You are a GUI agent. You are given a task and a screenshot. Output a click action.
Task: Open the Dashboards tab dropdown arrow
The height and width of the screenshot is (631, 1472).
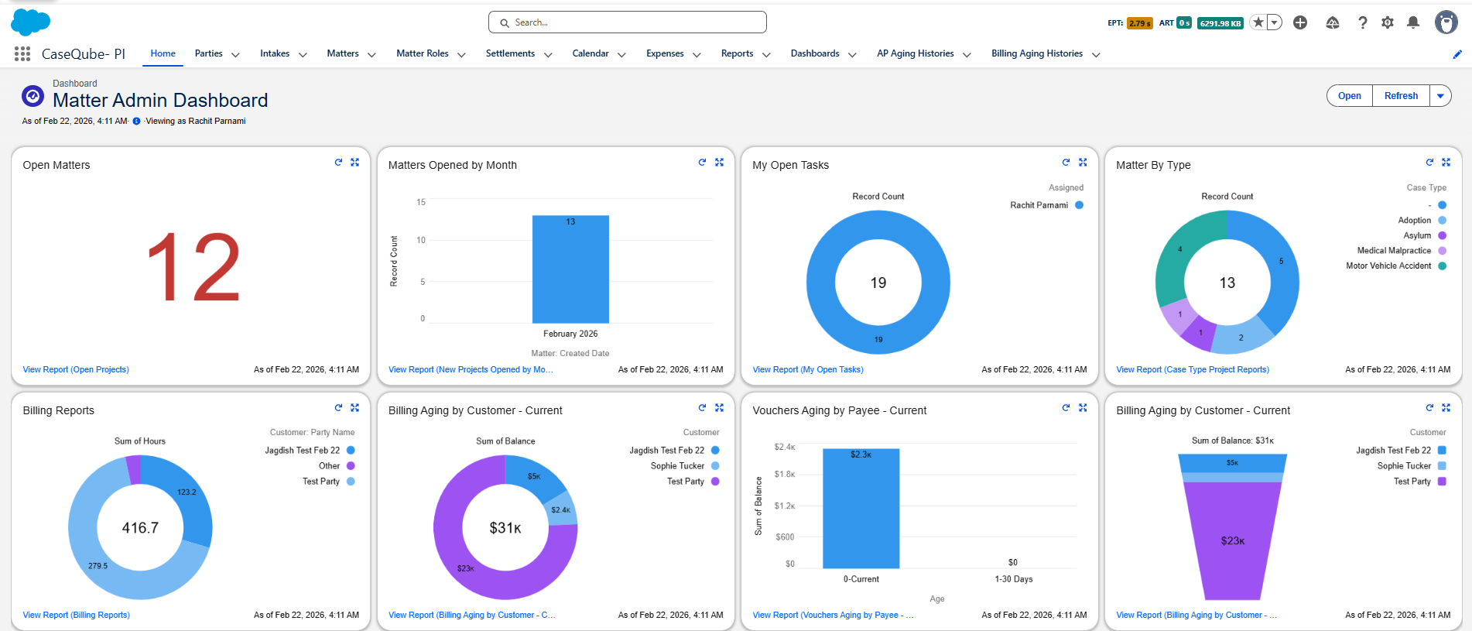click(852, 54)
